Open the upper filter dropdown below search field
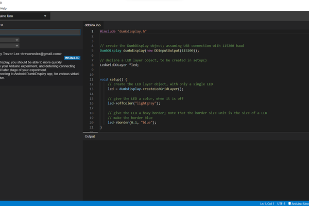 9,40
